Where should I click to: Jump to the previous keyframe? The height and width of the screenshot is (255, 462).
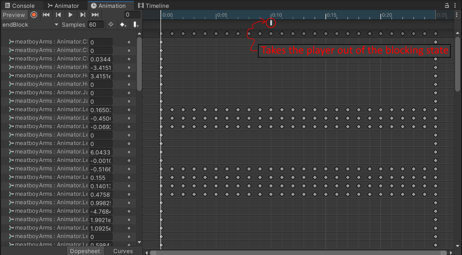point(58,15)
